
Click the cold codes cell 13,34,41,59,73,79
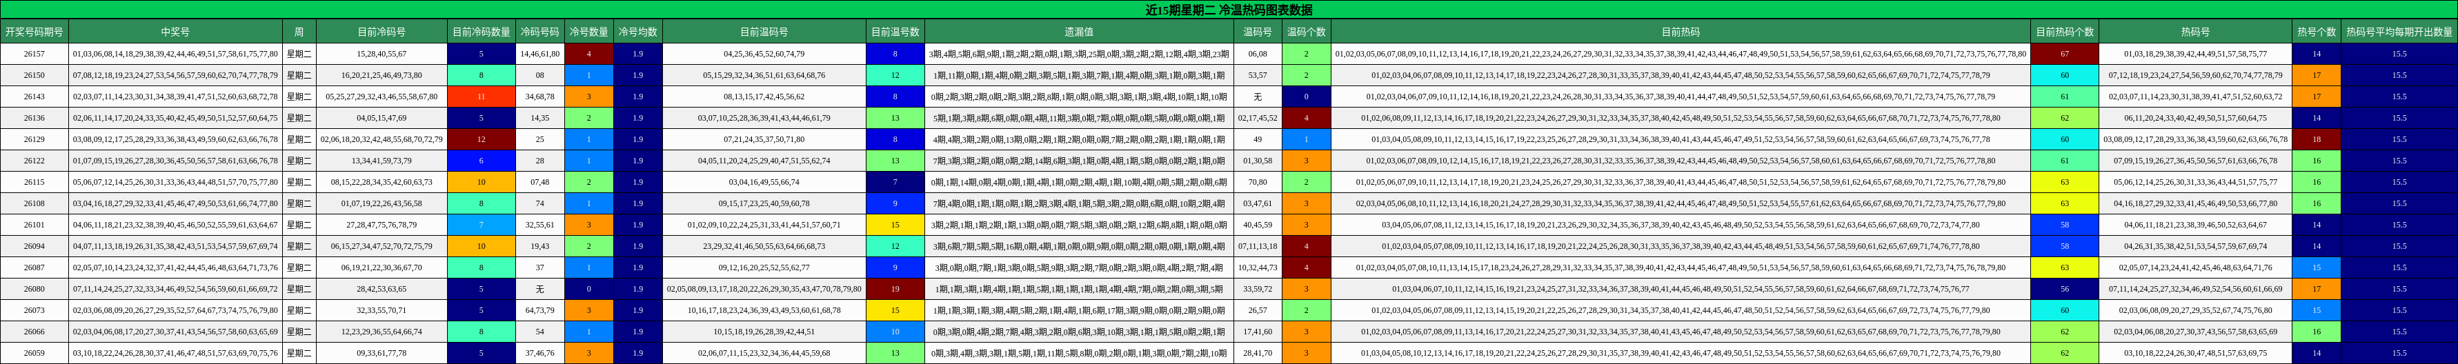click(381, 161)
